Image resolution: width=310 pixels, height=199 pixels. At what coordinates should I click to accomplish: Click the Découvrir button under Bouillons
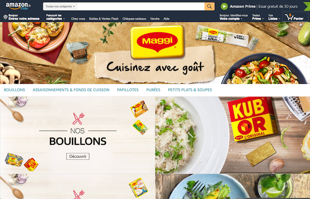point(78,156)
